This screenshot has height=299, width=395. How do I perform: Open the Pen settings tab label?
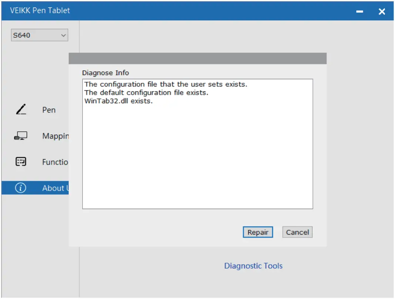pos(49,110)
